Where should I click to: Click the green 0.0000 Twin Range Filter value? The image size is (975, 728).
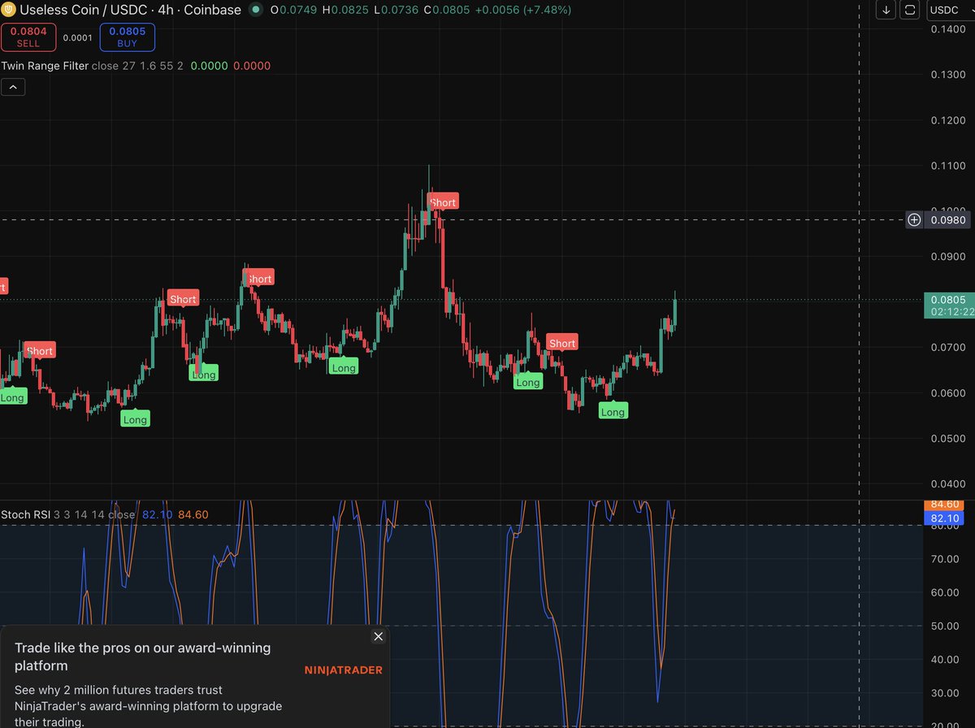coord(209,66)
